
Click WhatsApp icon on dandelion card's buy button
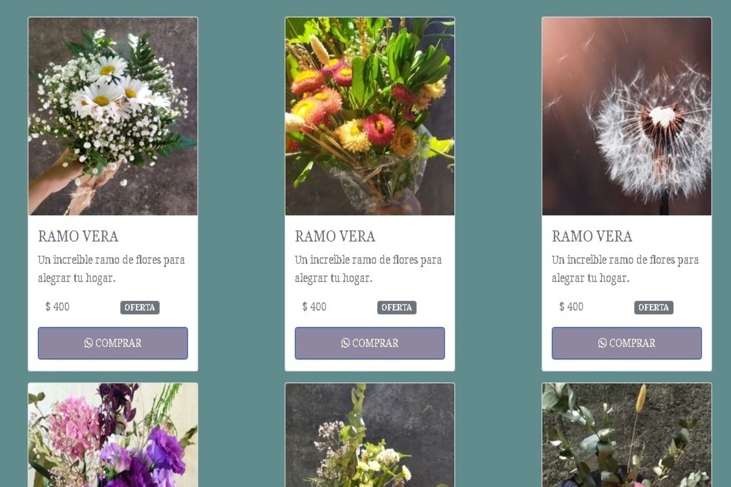tap(602, 343)
